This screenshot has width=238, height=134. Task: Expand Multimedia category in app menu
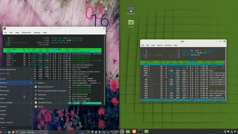tap(16, 91)
